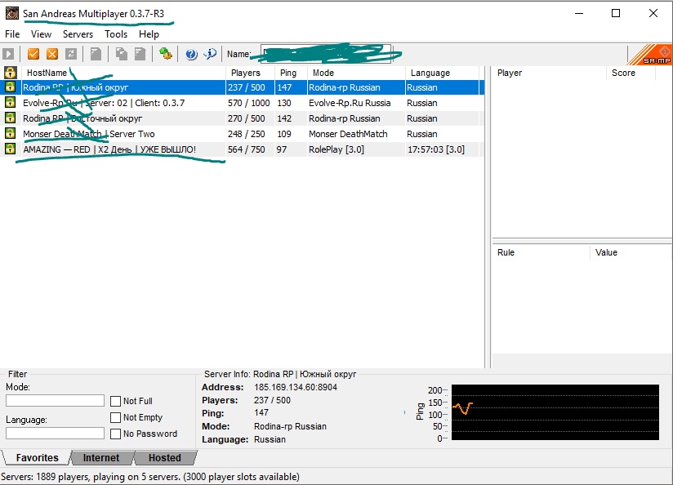Select the Evolve-Rp.Ru Server: 02 row

click(x=242, y=103)
